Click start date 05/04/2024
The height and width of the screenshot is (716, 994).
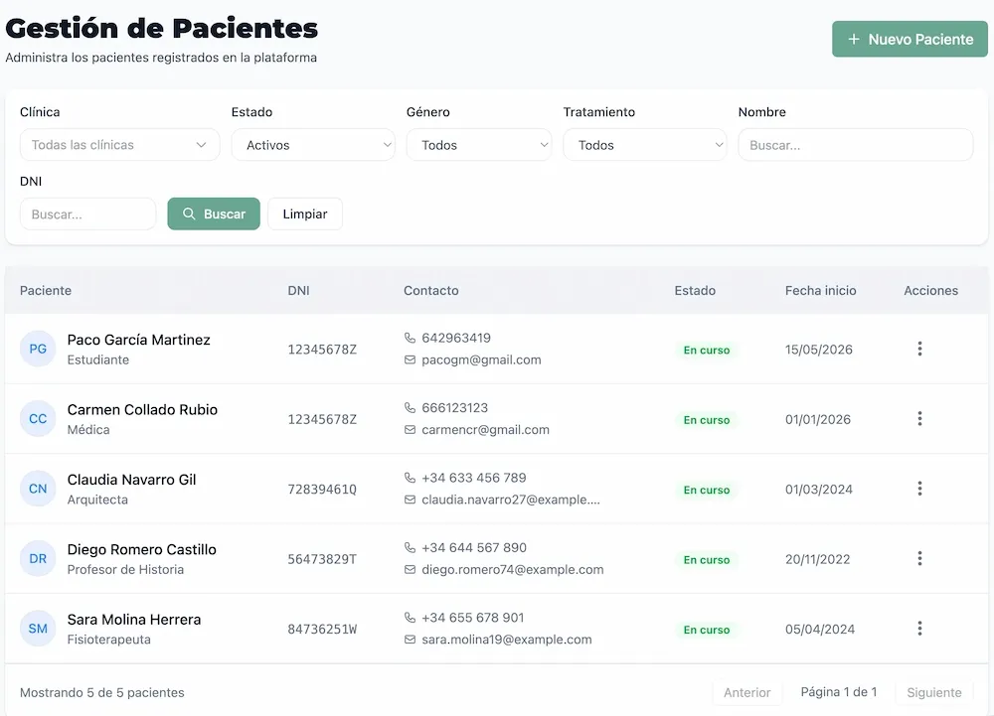820,630
